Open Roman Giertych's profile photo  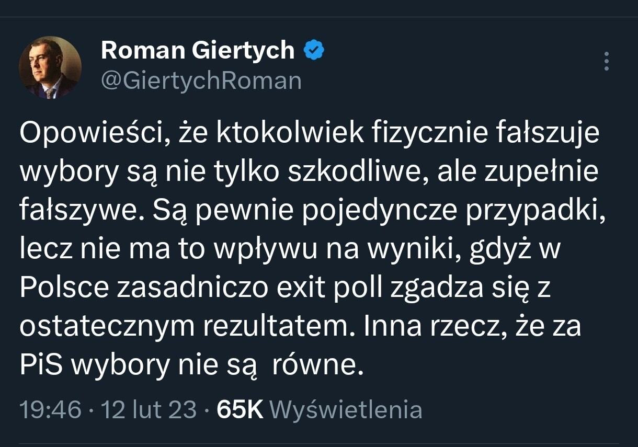50,67
